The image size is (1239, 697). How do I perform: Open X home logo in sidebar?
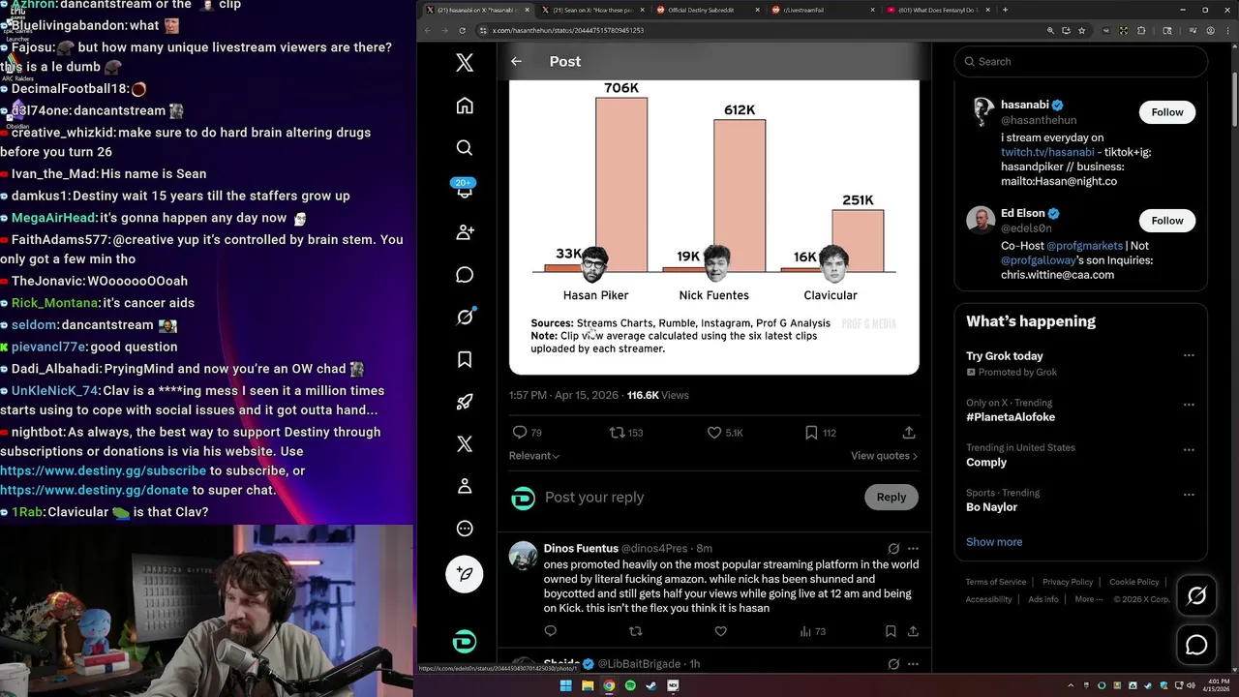point(465,63)
